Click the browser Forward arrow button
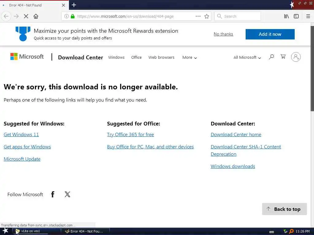Image resolution: width=314 pixels, height=235 pixels. click(x=16, y=16)
